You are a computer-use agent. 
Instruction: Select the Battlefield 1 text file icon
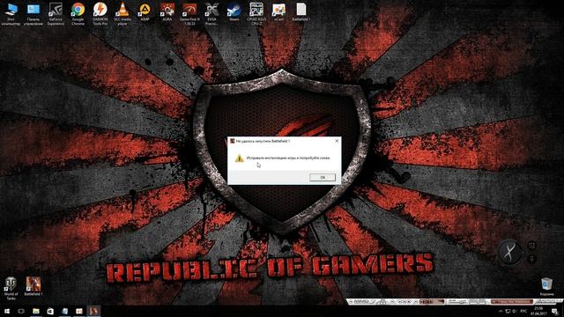(x=301, y=11)
